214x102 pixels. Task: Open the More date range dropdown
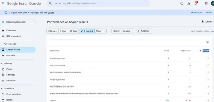coord(101,31)
